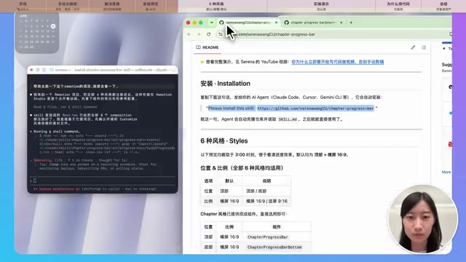The height and width of the screenshot is (262, 466).
Task: Click the presenter webcam thumbnail
Action: 422,219
